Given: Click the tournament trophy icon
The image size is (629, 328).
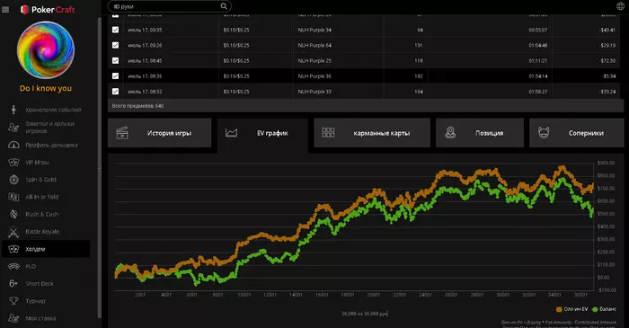Looking at the screenshot, I should [13, 301].
